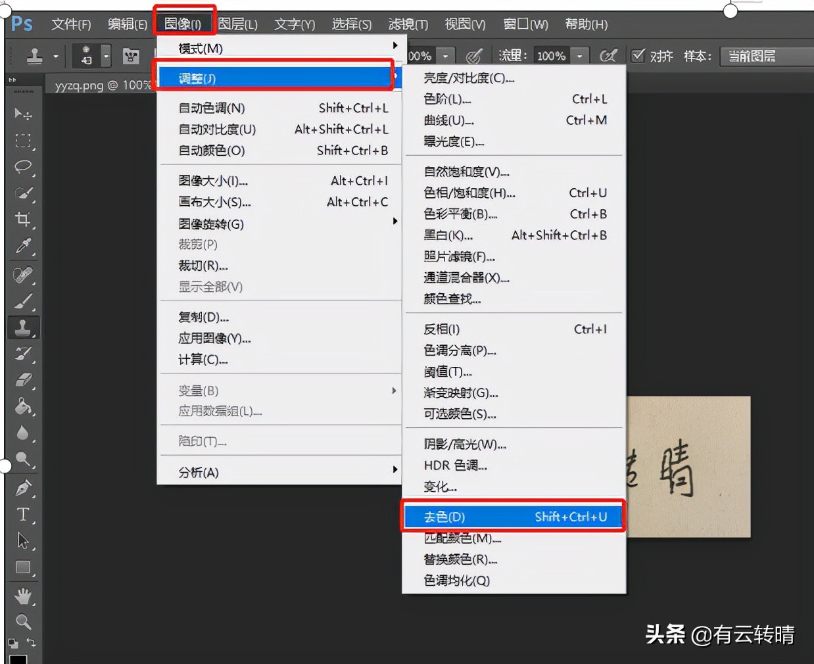This screenshot has height=664, width=814.
Task: Activate the Zoom tool
Action: pos(23,621)
